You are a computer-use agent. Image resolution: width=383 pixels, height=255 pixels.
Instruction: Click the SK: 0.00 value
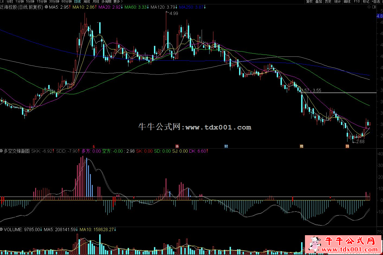(x=144, y=151)
